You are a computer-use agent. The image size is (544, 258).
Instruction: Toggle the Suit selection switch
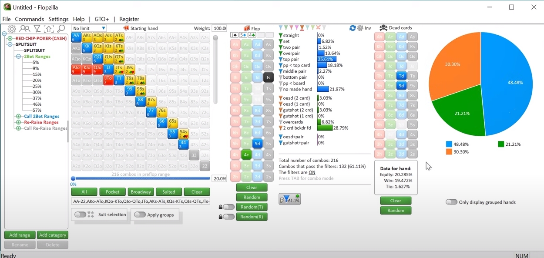pos(80,214)
